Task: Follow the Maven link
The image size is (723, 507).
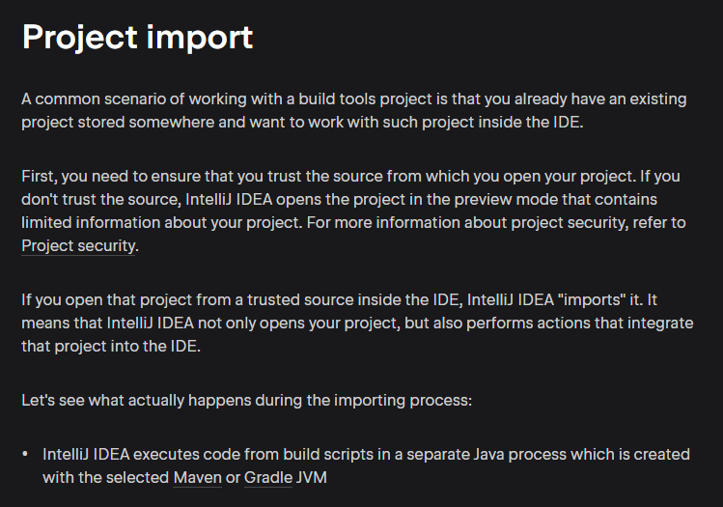Action: (197, 478)
